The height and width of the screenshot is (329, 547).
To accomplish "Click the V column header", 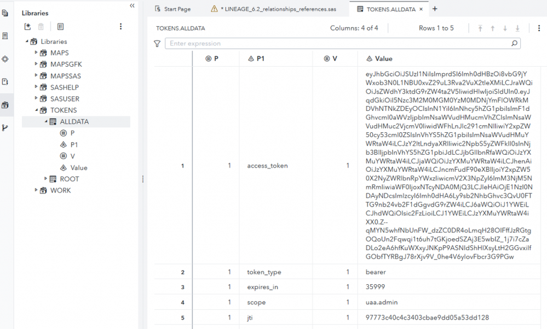I will click(335, 58).
